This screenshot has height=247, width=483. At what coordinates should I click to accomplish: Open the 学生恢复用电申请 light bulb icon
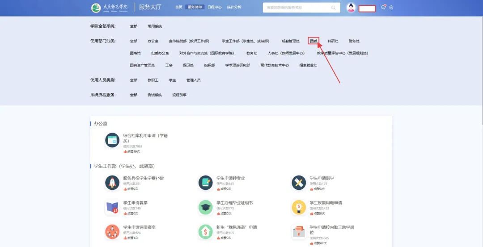click(299, 207)
